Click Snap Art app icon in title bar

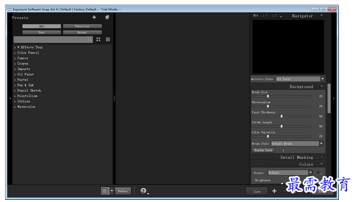tap(9, 9)
